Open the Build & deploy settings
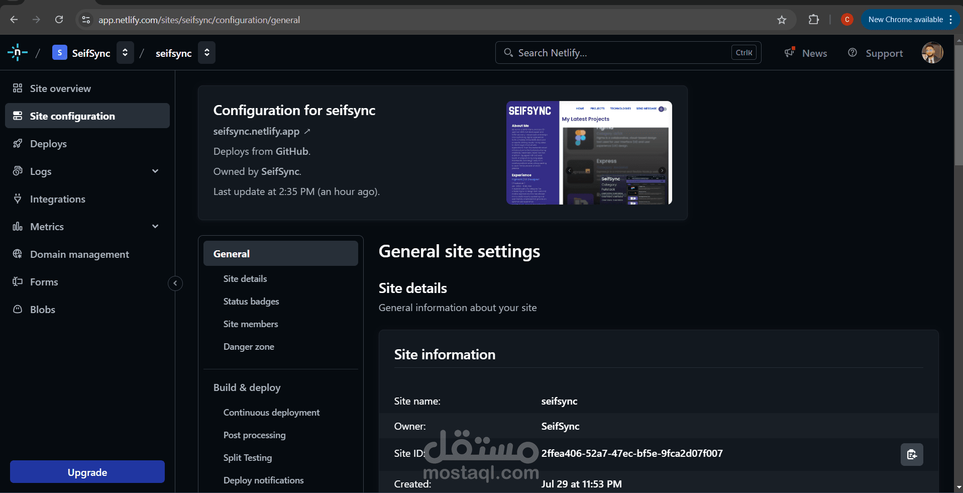This screenshot has width=963, height=493. click(x=247, y=387)
